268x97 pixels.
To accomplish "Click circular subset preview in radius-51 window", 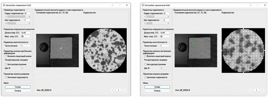I will (x=105, y=51).
